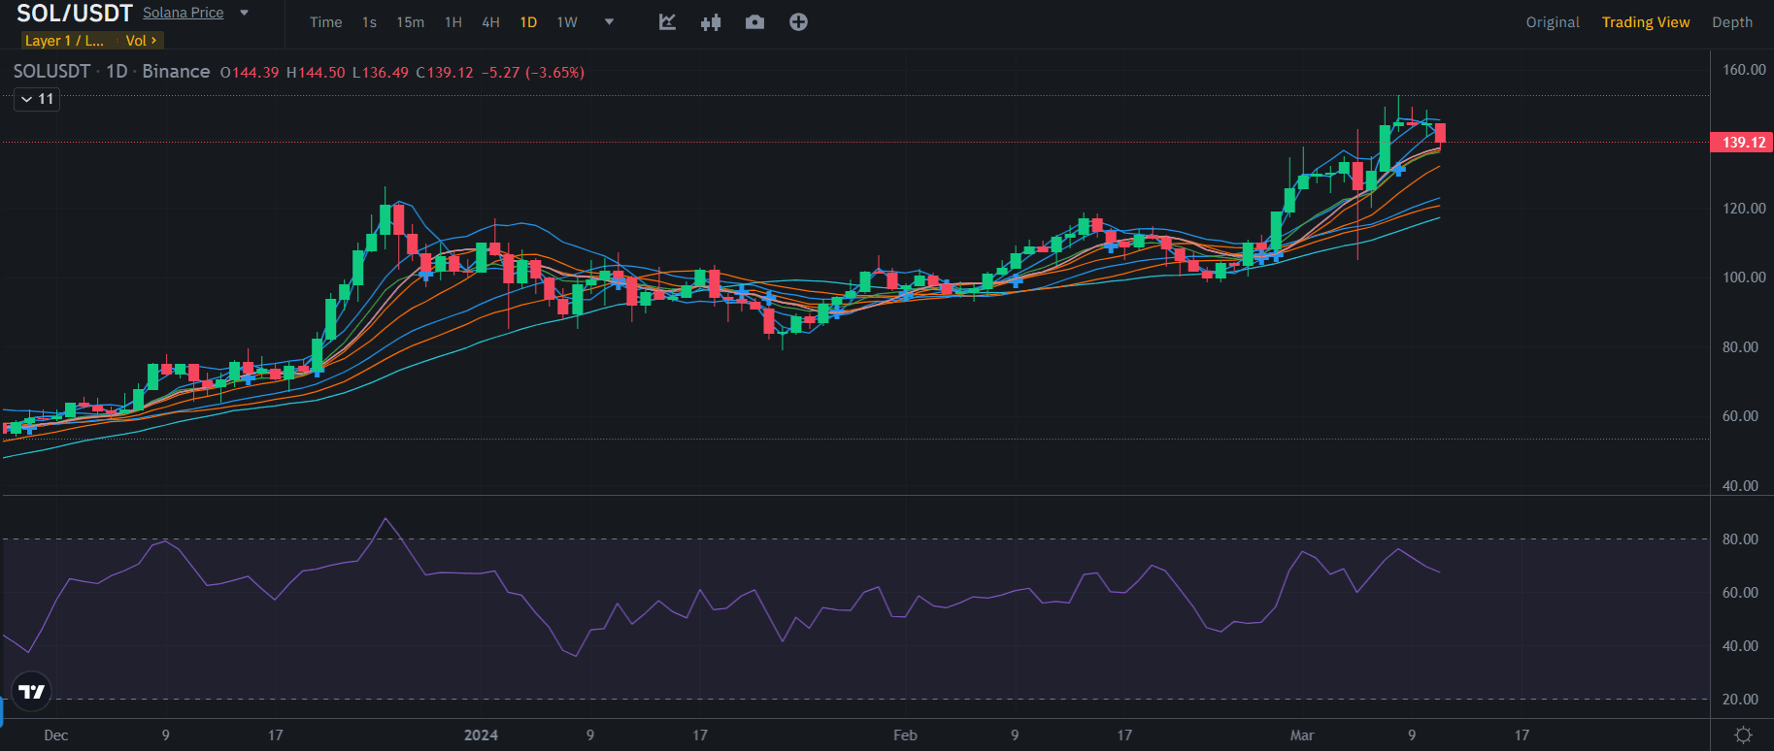The width and height of the screenshot is (1774, 751).
Task: Select the 1s interval
Action: [x=369, y=22]
